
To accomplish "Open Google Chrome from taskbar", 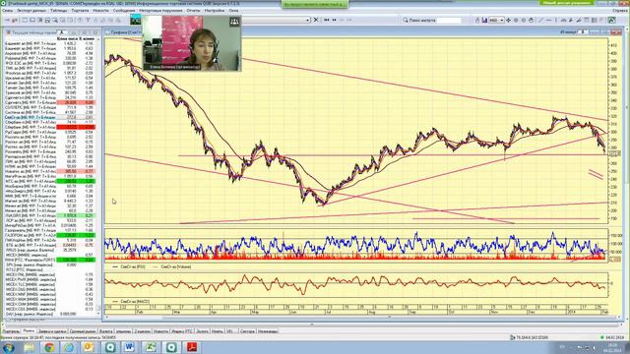I will (49, 347).
